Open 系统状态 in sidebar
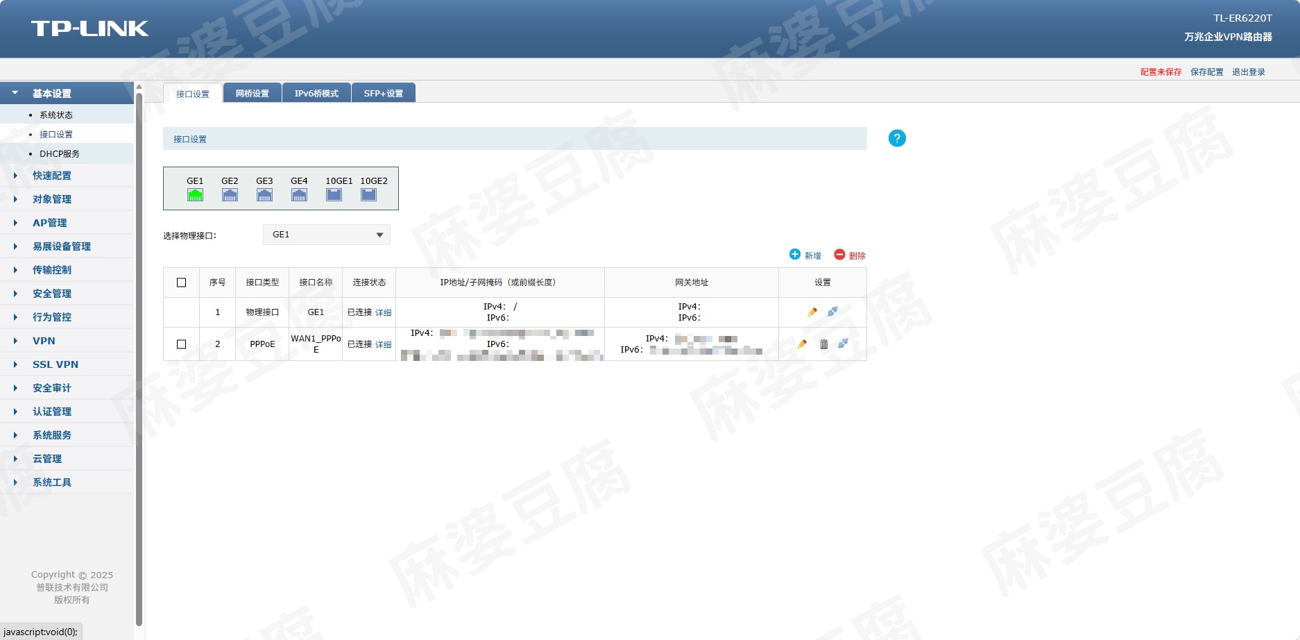Screen dimensions: 1300x640 (x=56, y=115)
